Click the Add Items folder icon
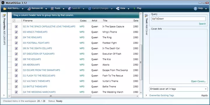Screen dimensions: 210x105 [x=5, y=8]
